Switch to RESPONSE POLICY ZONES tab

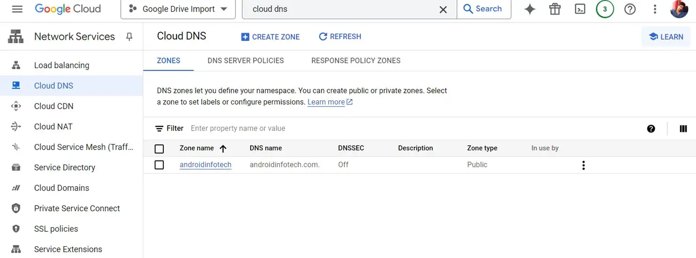pyautogui.click(x=356, y=61)
